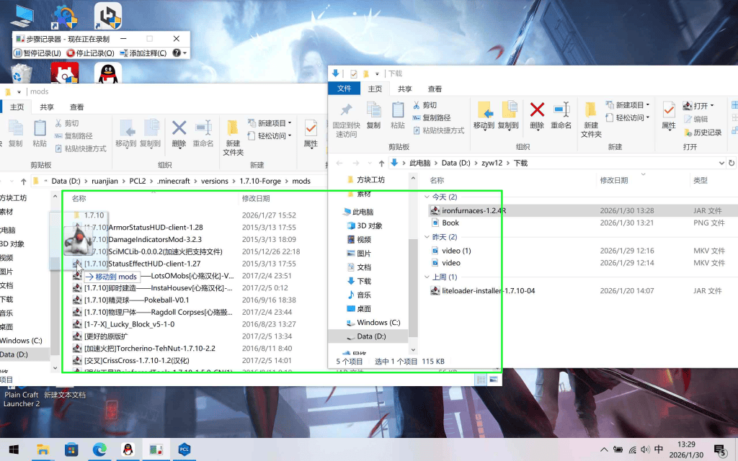
Task: Click the 属性 (Properties) icon in 下载 window
Action: tap(669, 114)
